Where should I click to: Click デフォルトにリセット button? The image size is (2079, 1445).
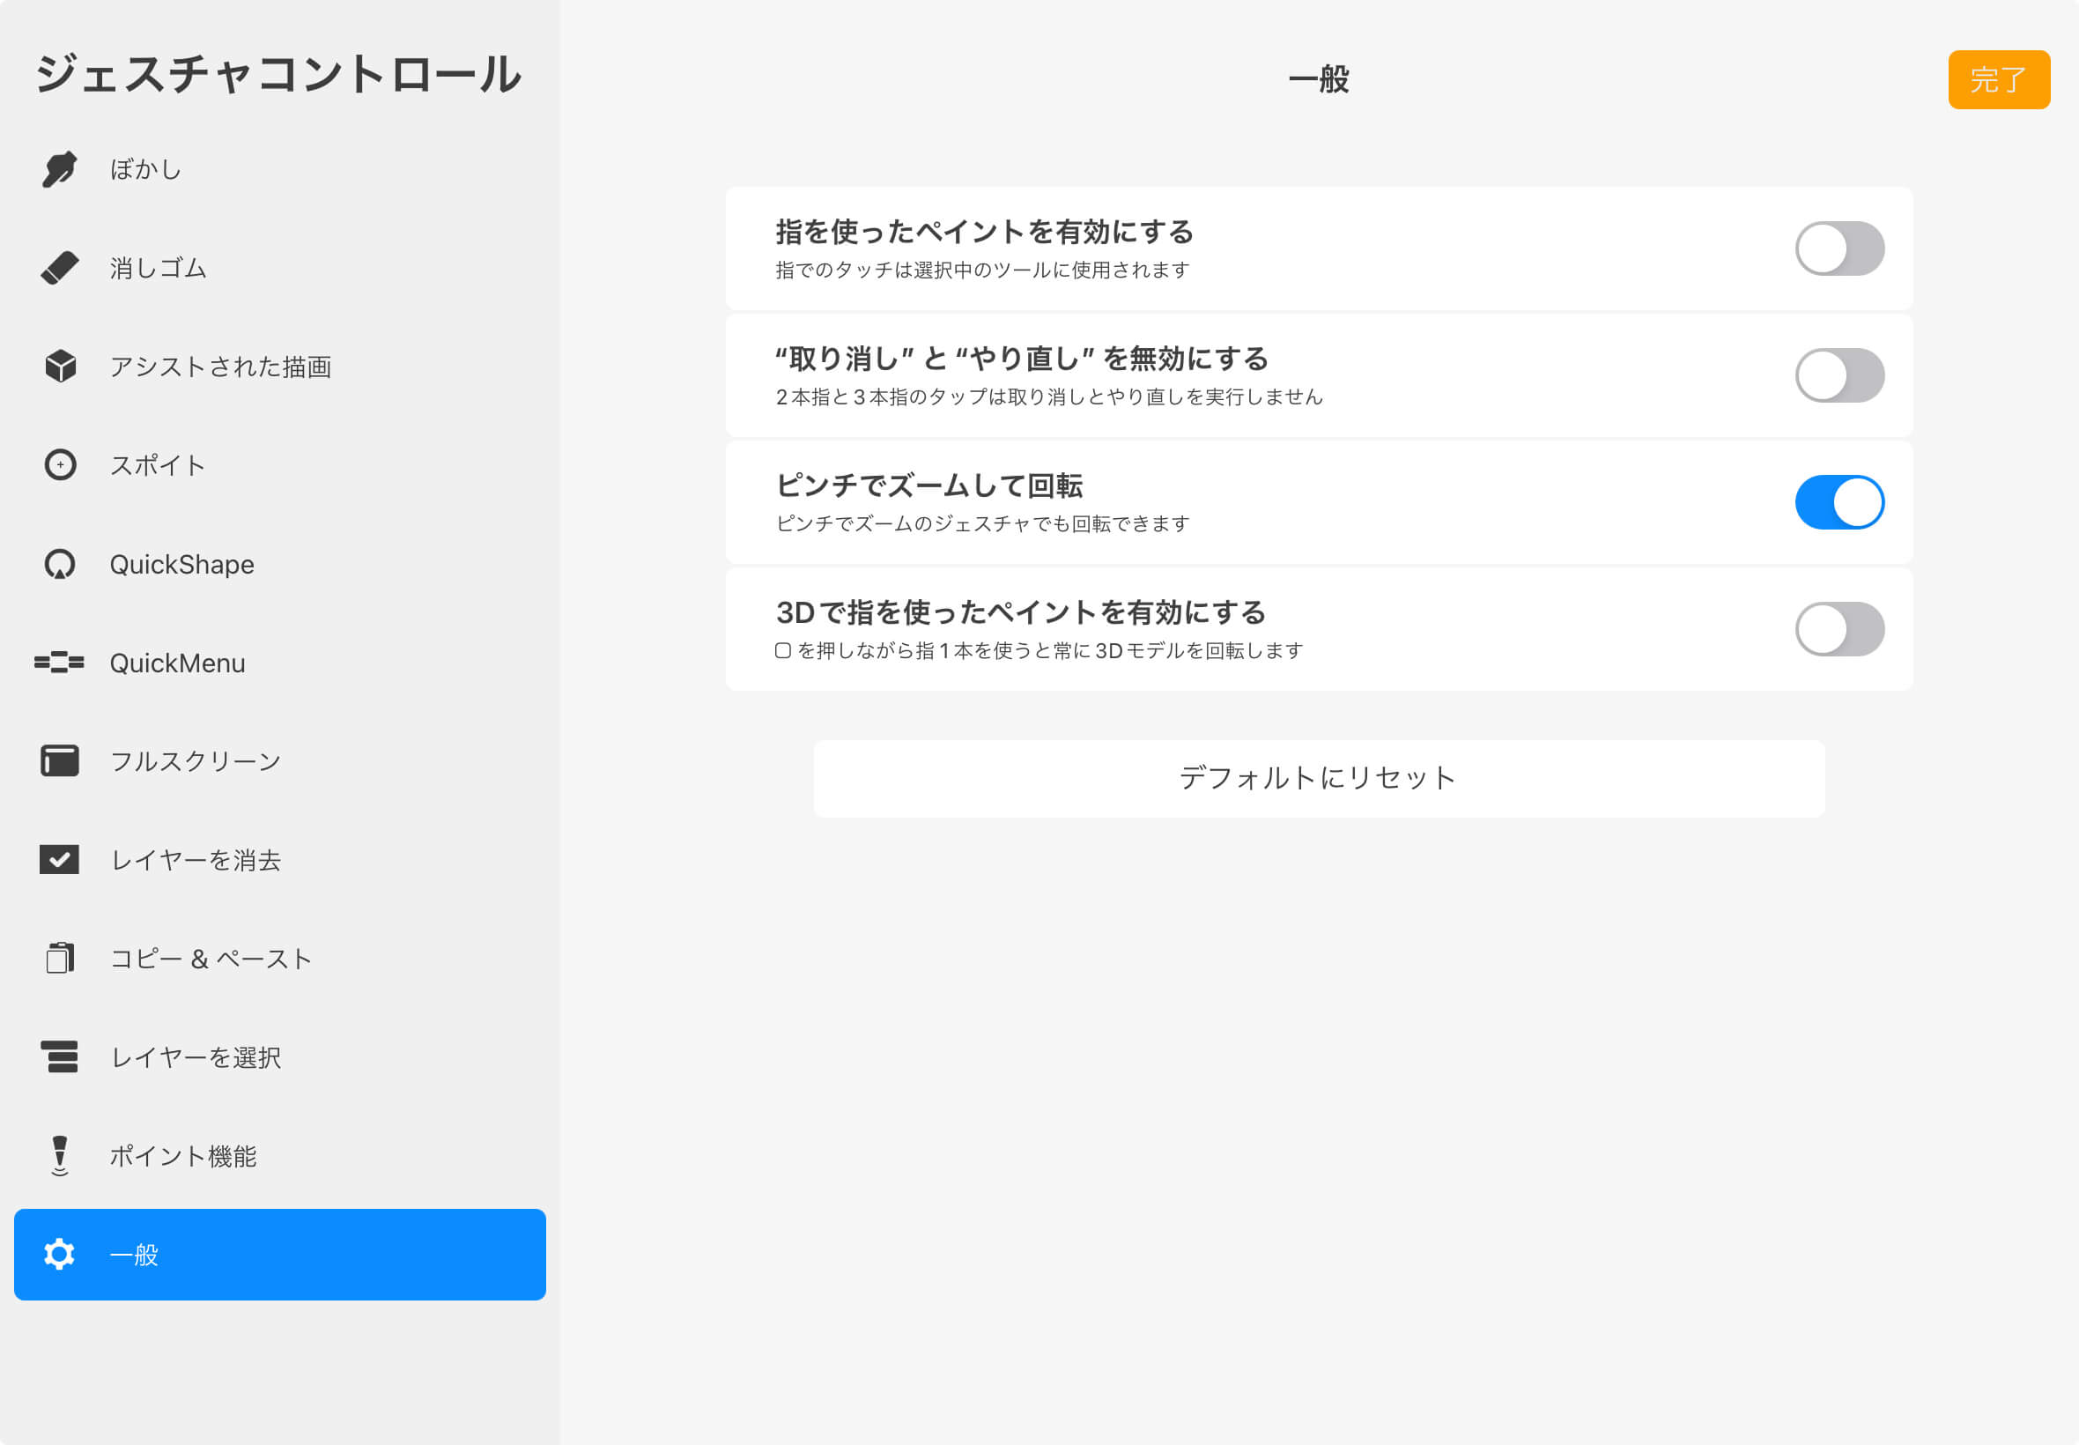tap(1319, 779)
